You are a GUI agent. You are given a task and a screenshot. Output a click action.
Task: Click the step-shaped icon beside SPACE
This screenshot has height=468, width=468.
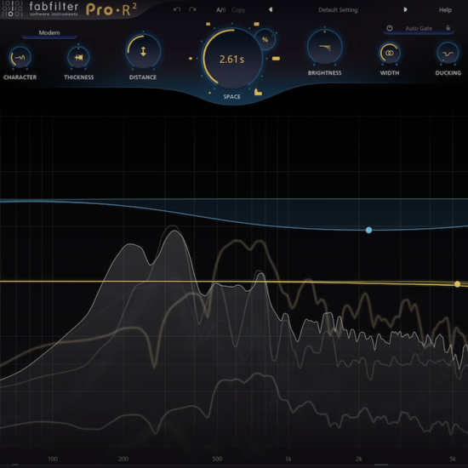(x=258, y=92)
